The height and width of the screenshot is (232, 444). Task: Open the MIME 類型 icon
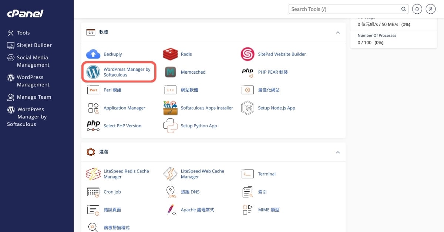(248, 210)
